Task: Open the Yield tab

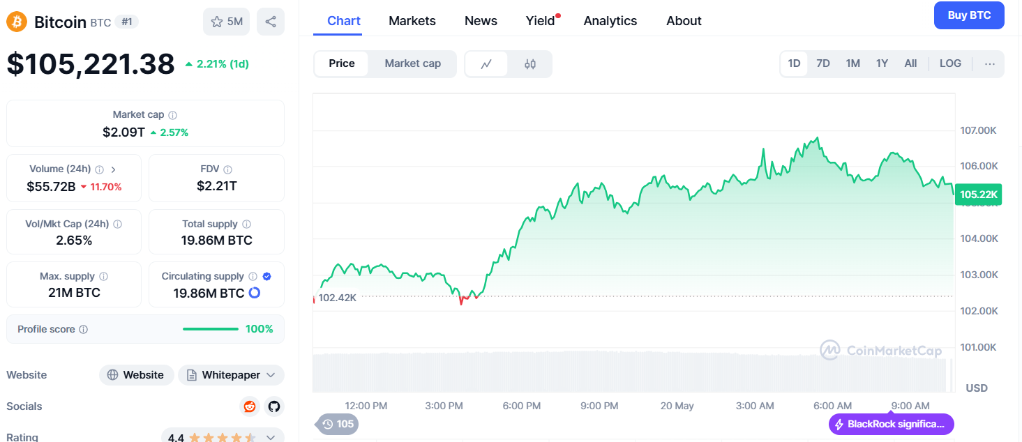Action: point(541,21)
